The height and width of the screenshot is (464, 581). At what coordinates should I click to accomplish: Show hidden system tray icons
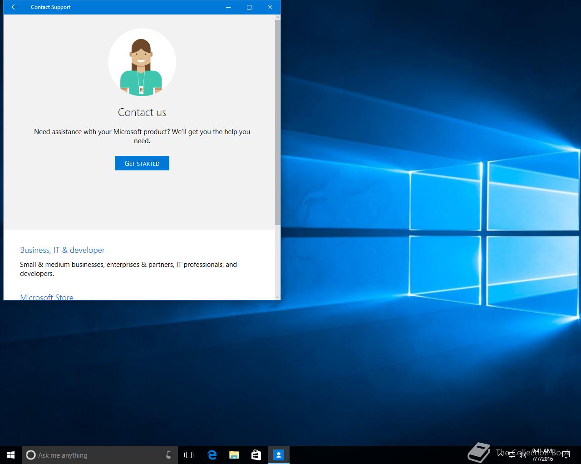click(501, 455)
